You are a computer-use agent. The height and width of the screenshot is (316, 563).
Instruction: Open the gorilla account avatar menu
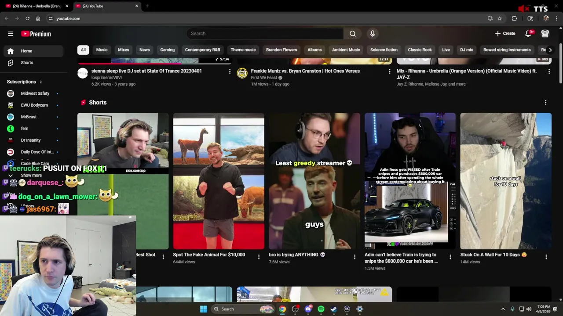[x=545, y=34]
